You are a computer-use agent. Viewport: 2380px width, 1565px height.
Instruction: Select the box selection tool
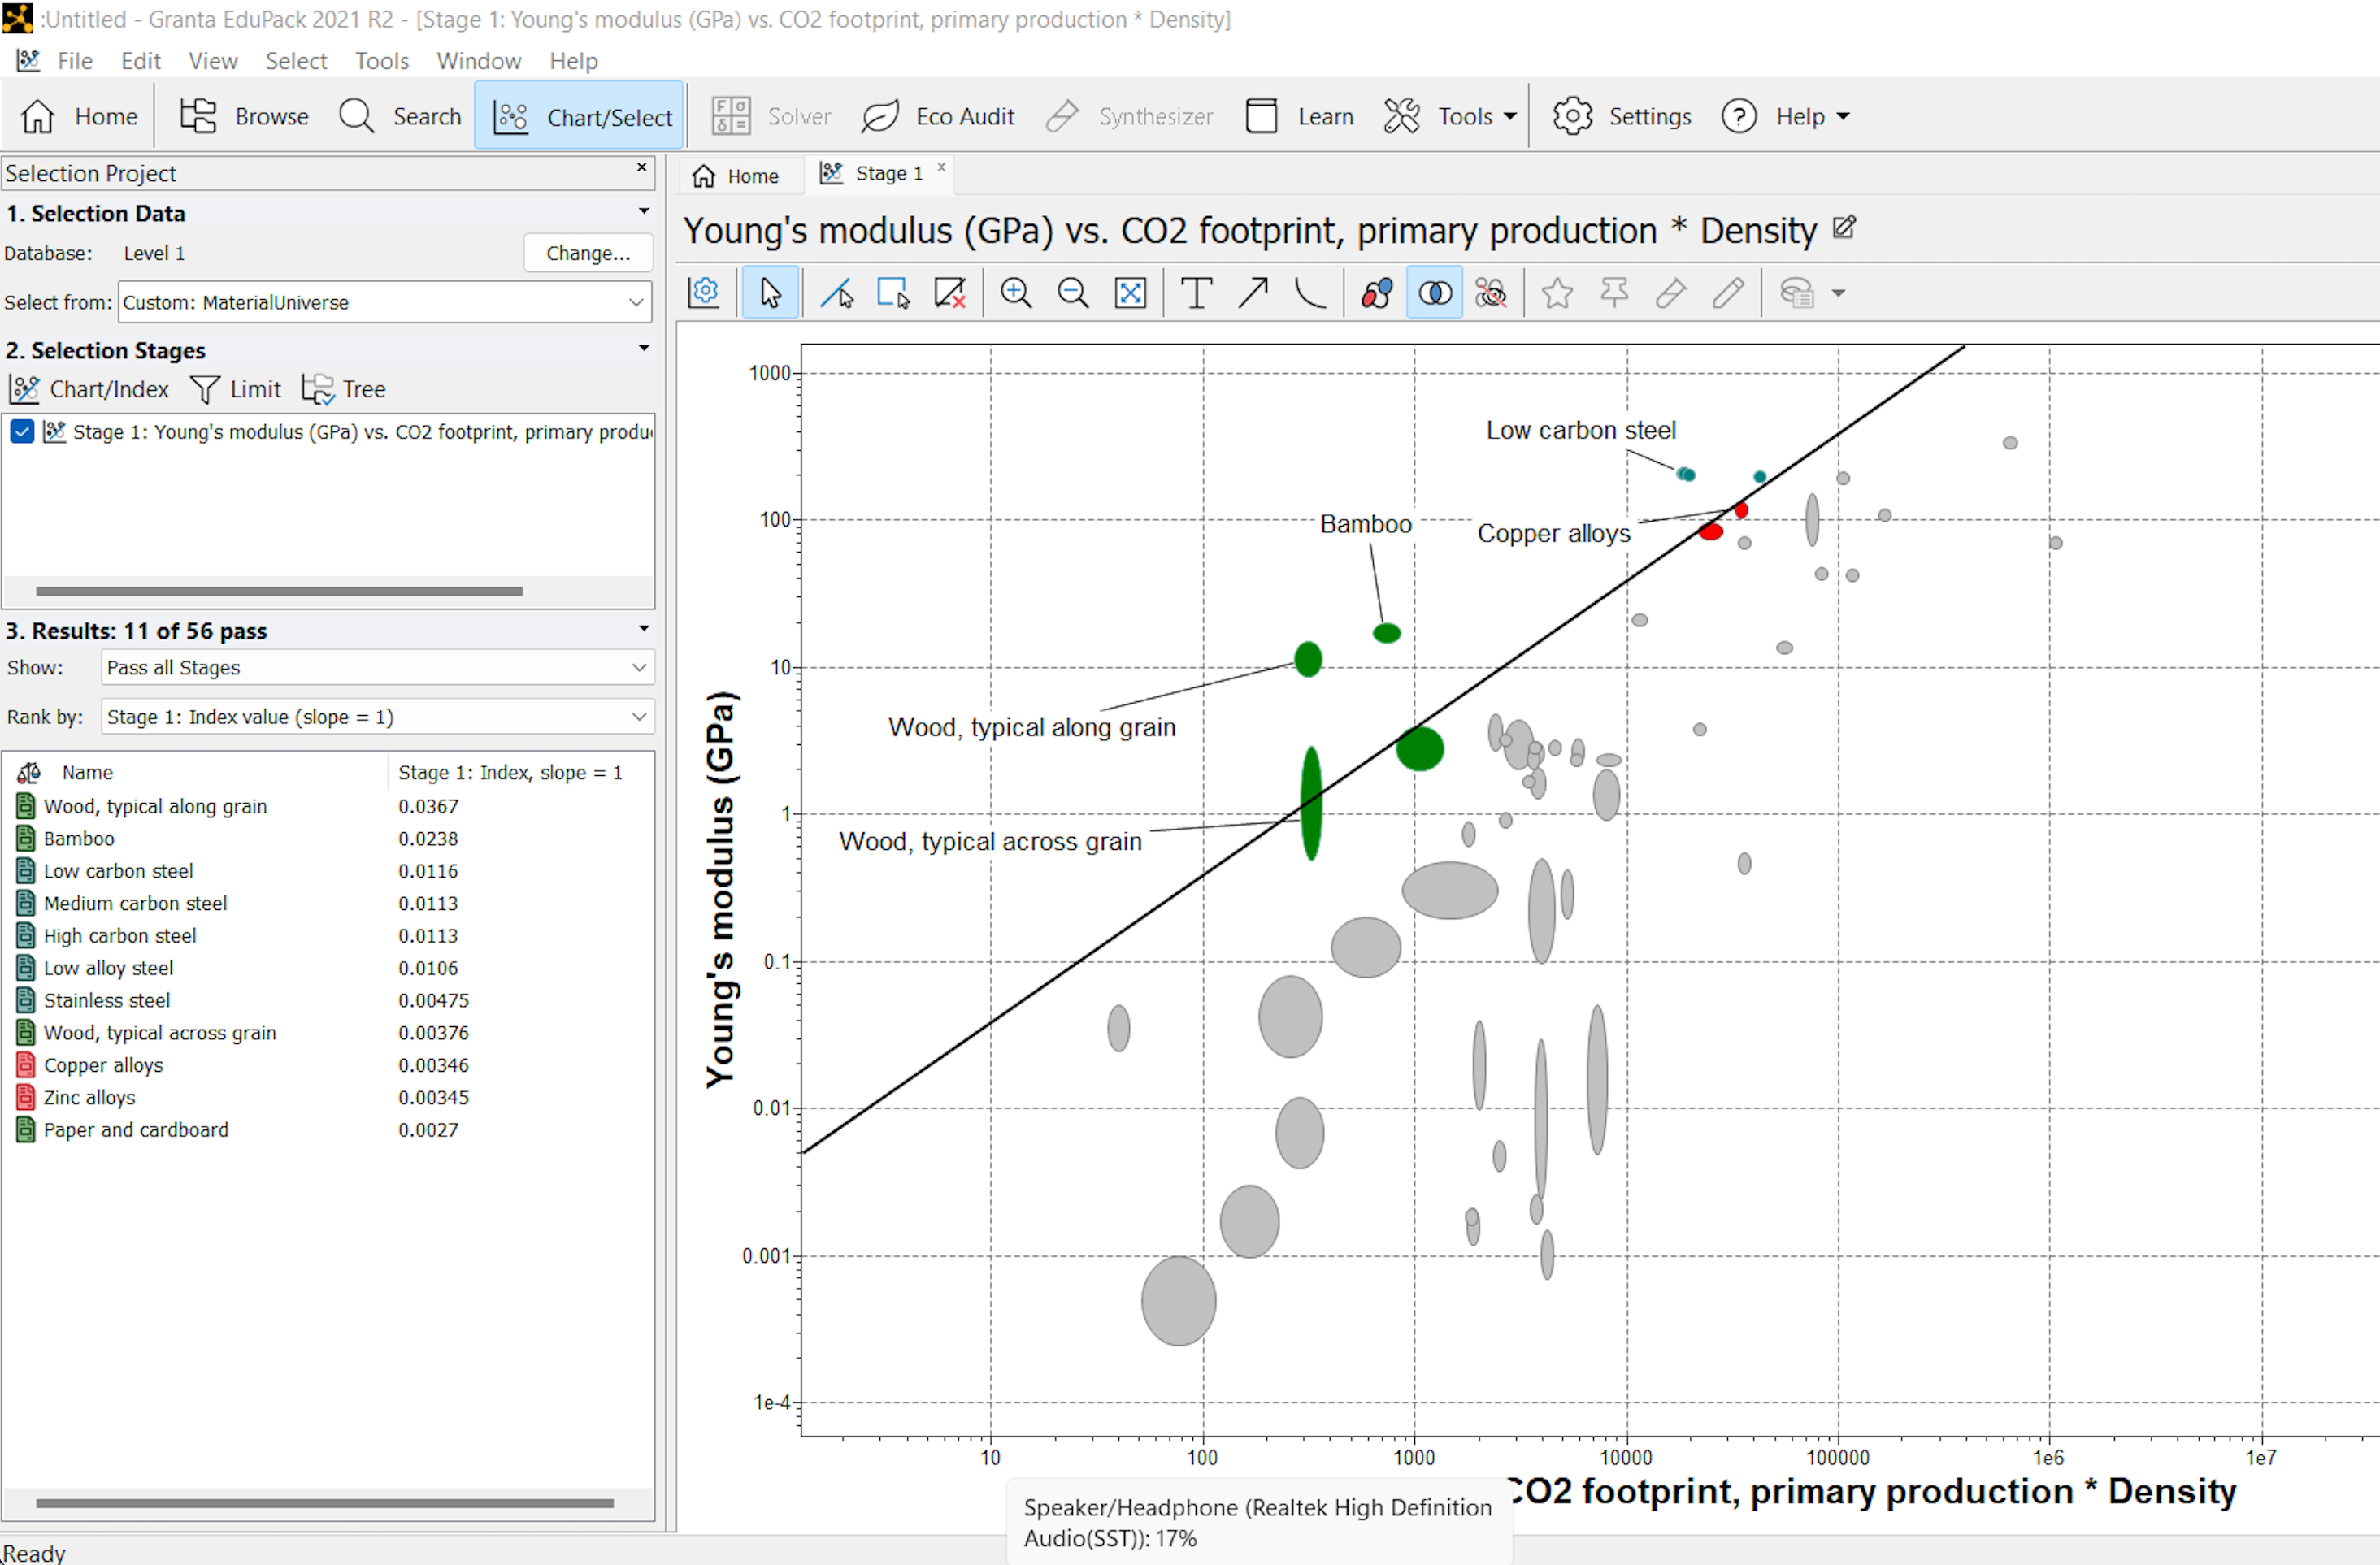(892, 293)
